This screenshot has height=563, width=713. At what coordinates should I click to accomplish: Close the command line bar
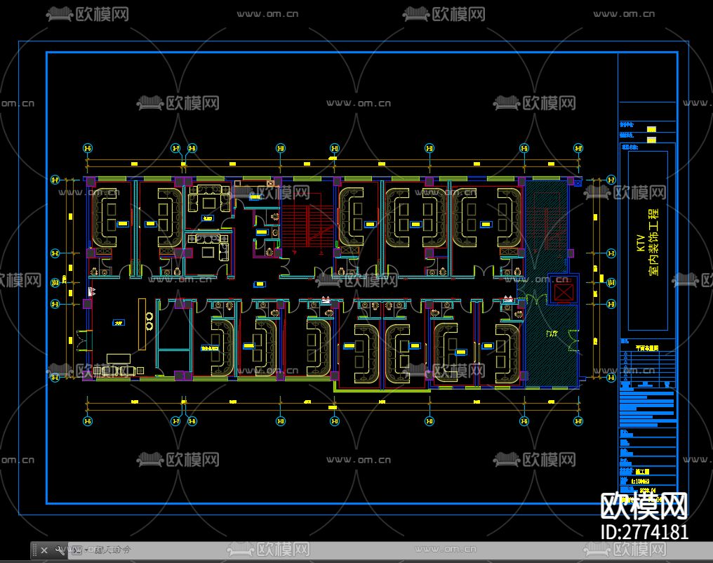pyautogui.click(x=44, y=551)
